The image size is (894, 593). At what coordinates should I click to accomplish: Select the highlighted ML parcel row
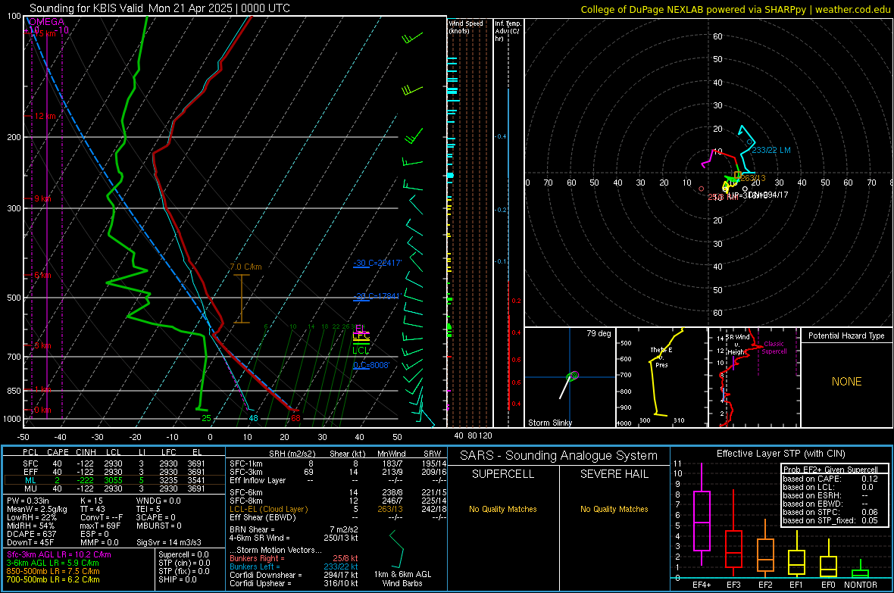click(x=114, y=480)
